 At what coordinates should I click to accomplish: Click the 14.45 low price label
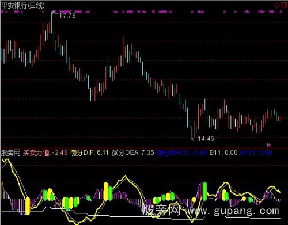(206, 139)
